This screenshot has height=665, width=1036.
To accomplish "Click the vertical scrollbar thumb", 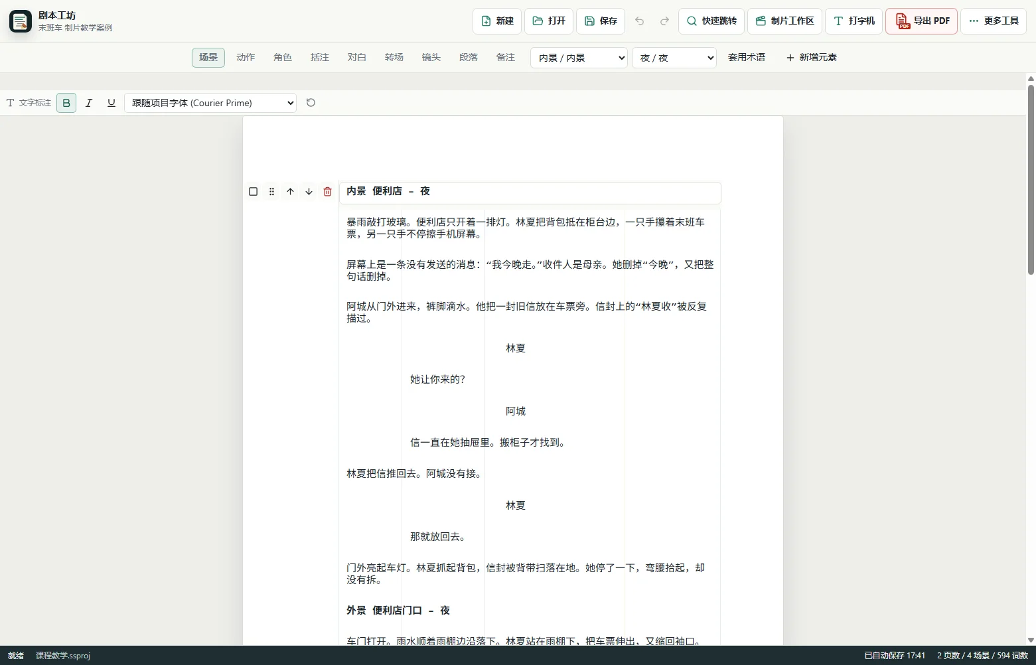I will pos(1031,179).
